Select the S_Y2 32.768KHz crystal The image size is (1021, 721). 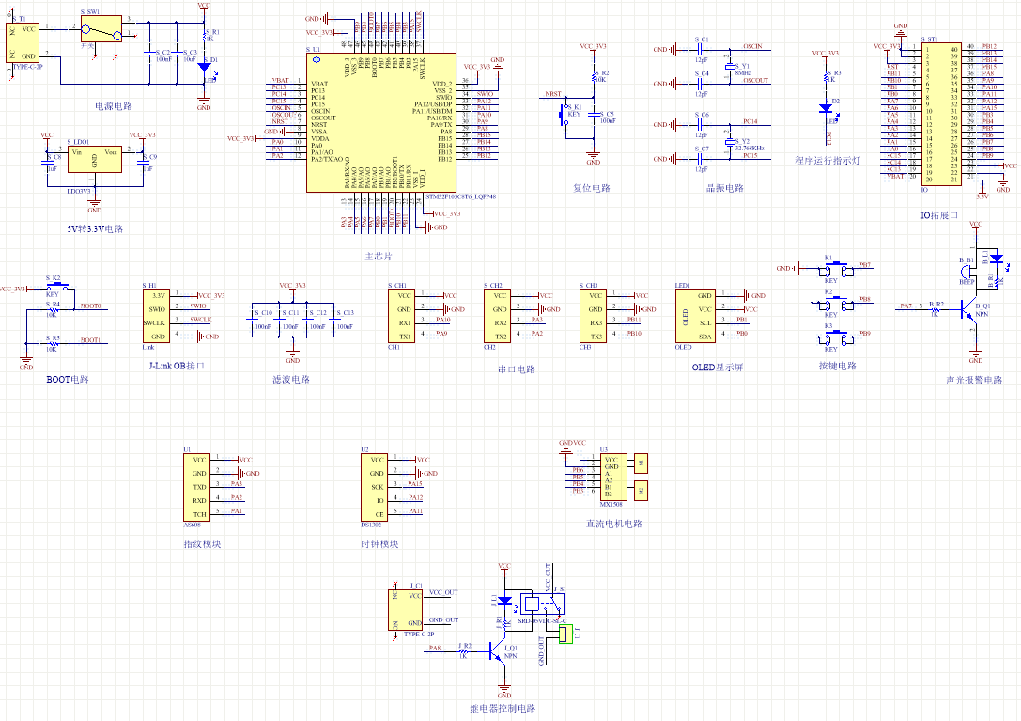click(x=730, y=141)
